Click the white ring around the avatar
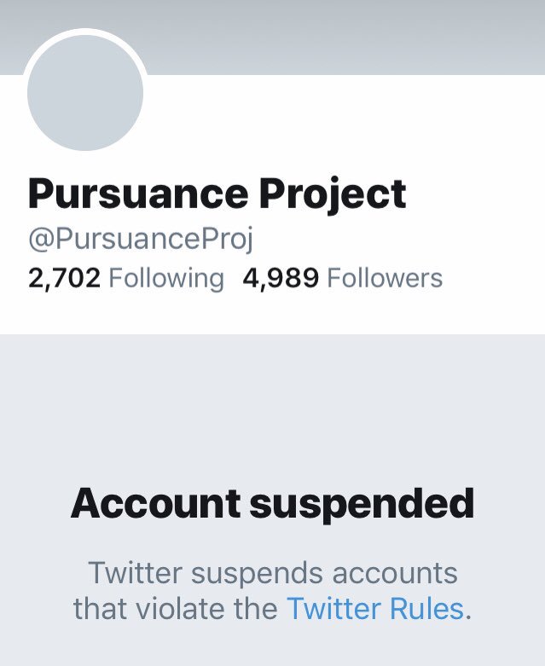This screenshot has height=666, width=545. [85, 32]
